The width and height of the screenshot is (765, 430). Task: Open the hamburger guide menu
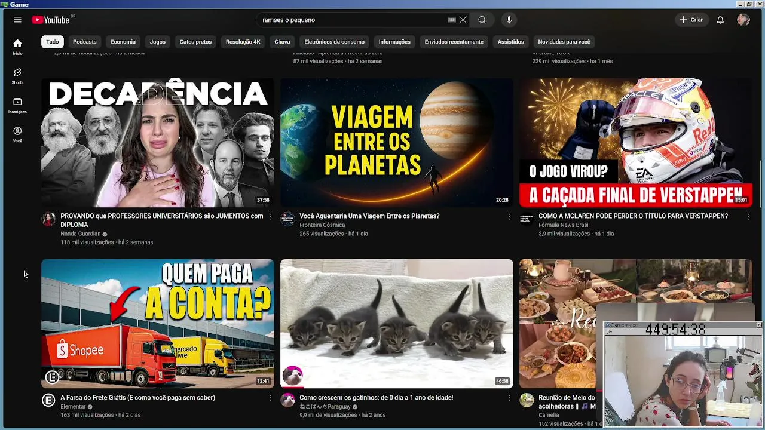point(17,20)
